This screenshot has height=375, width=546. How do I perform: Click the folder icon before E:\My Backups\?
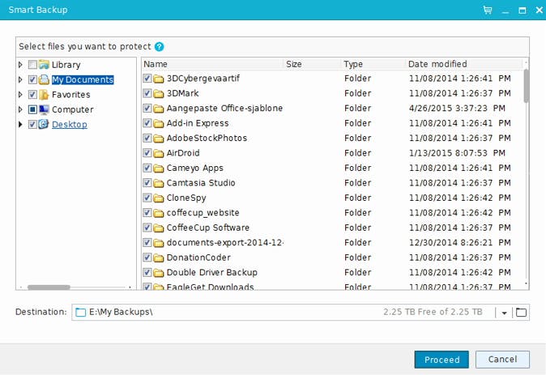[x=80, y=312]
